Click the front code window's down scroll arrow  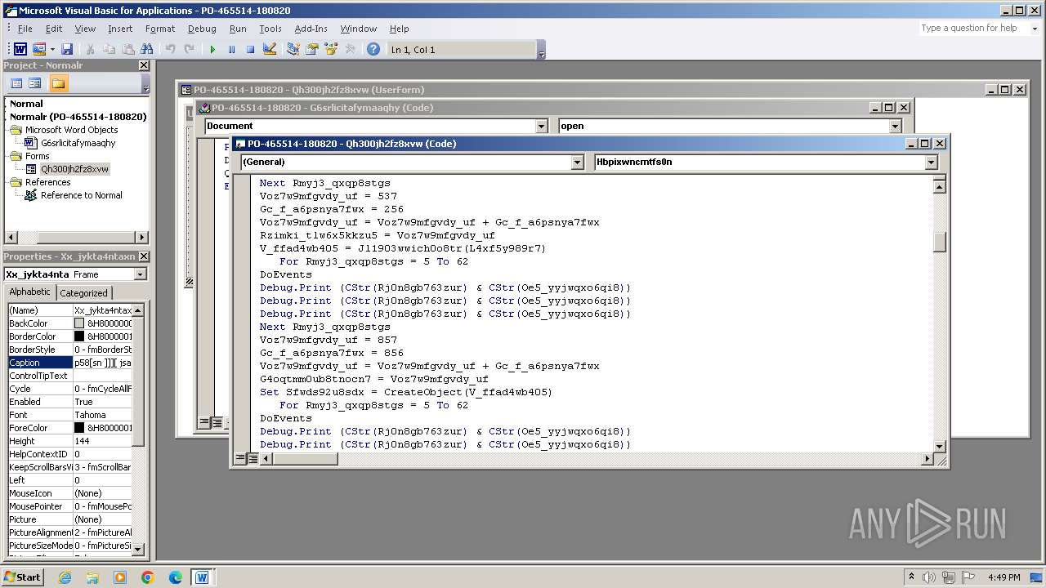point(940,446)
